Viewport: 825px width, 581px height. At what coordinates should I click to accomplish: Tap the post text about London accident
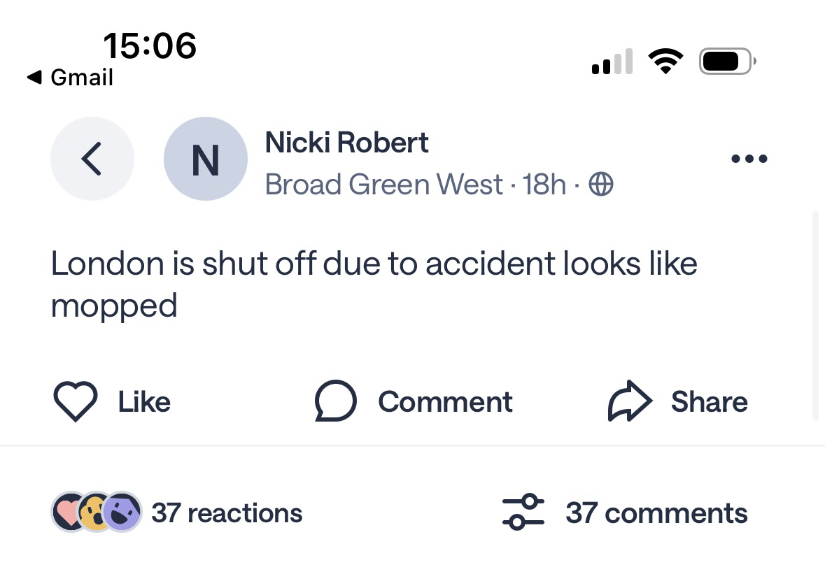point(374,284)
